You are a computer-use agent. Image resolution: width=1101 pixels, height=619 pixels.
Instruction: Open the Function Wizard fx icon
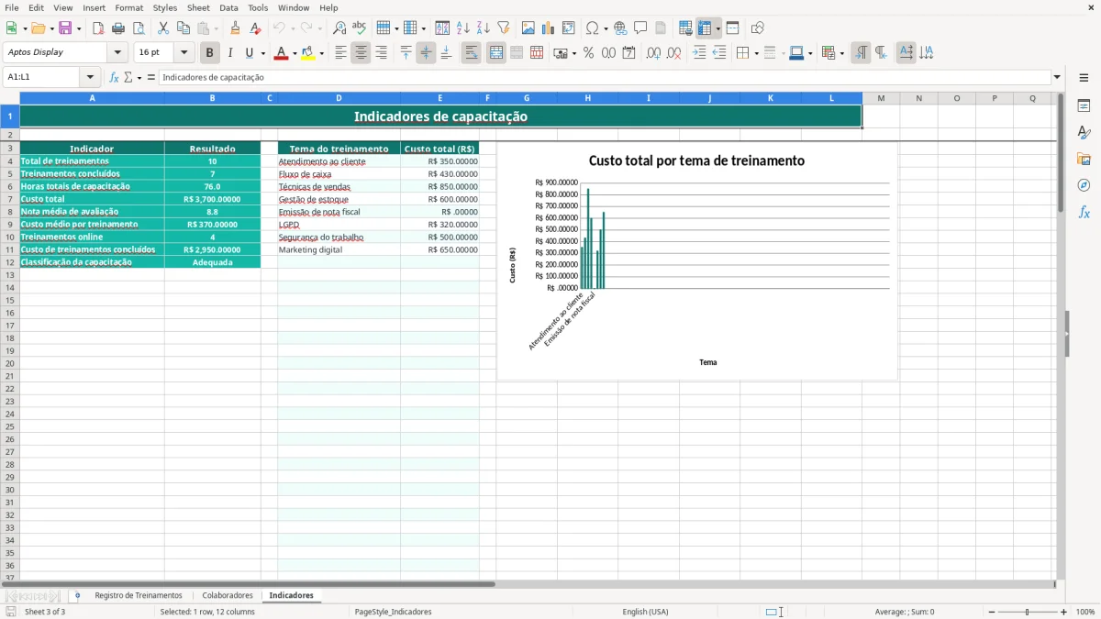coord(115,78)
